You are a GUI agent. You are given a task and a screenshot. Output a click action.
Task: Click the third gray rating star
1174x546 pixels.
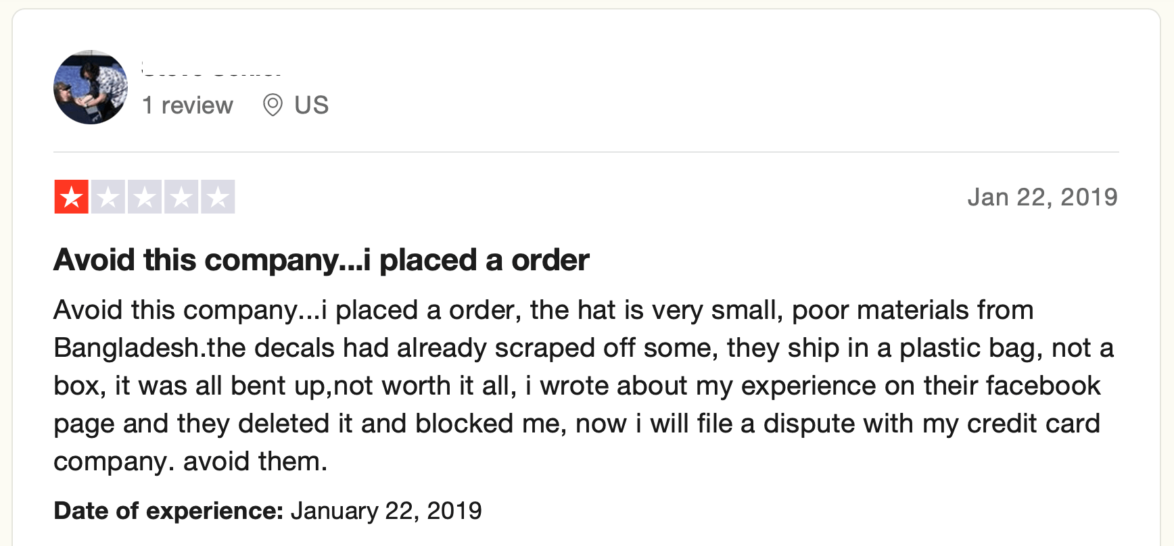click(145, 197)
